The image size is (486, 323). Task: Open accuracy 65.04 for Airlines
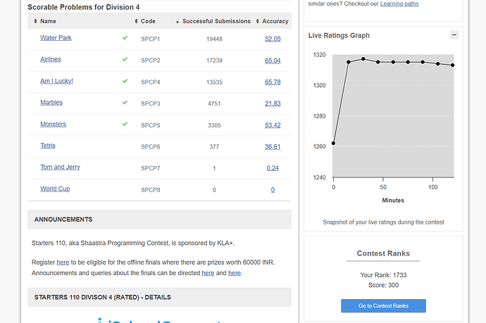[273, 61]
